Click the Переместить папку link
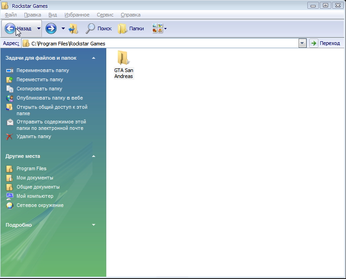This screenshot has height=279, width=346. pyautogui.click(x=40, y=80)
